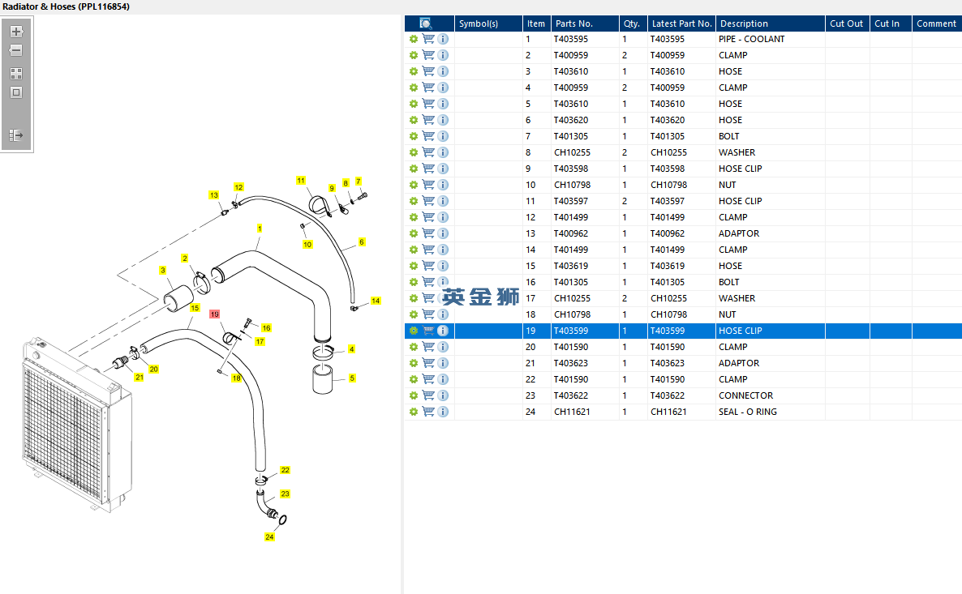Click the single square fit view icon

coord(16,92)
